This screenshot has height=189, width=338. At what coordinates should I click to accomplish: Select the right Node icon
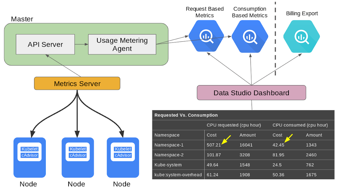click(123, 158)
